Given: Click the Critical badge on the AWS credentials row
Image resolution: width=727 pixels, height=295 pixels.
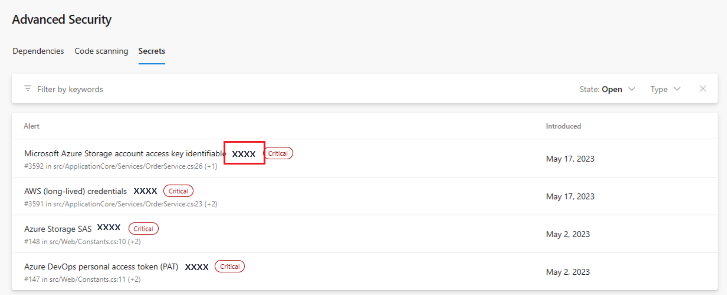Looking at the screenshot, I should (178, 191).
